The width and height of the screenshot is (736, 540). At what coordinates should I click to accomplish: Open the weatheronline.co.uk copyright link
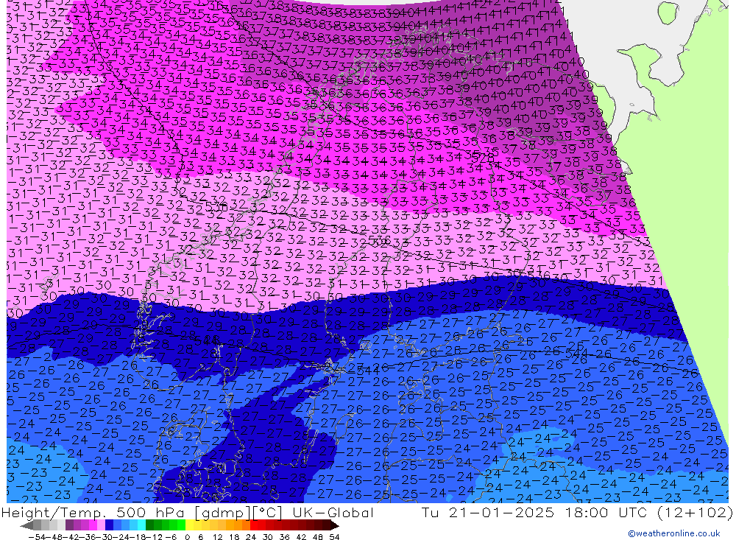tap(673, 533)
